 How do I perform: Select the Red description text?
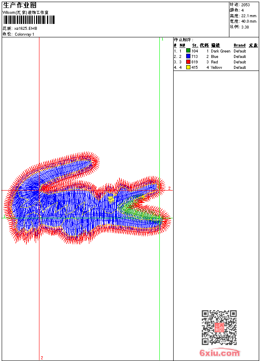[x=214, y=62]
